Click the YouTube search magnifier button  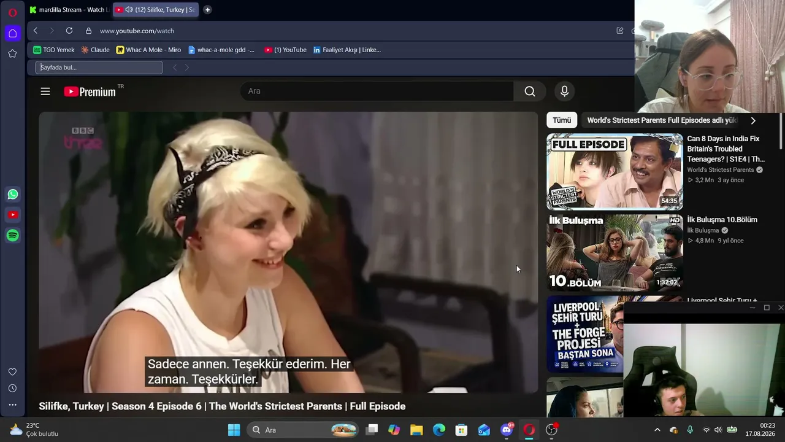[x=530, y=91]
